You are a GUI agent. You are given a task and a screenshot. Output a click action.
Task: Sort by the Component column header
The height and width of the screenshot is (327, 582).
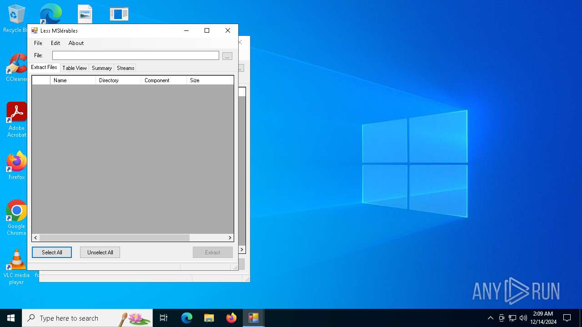pos(164,80)
